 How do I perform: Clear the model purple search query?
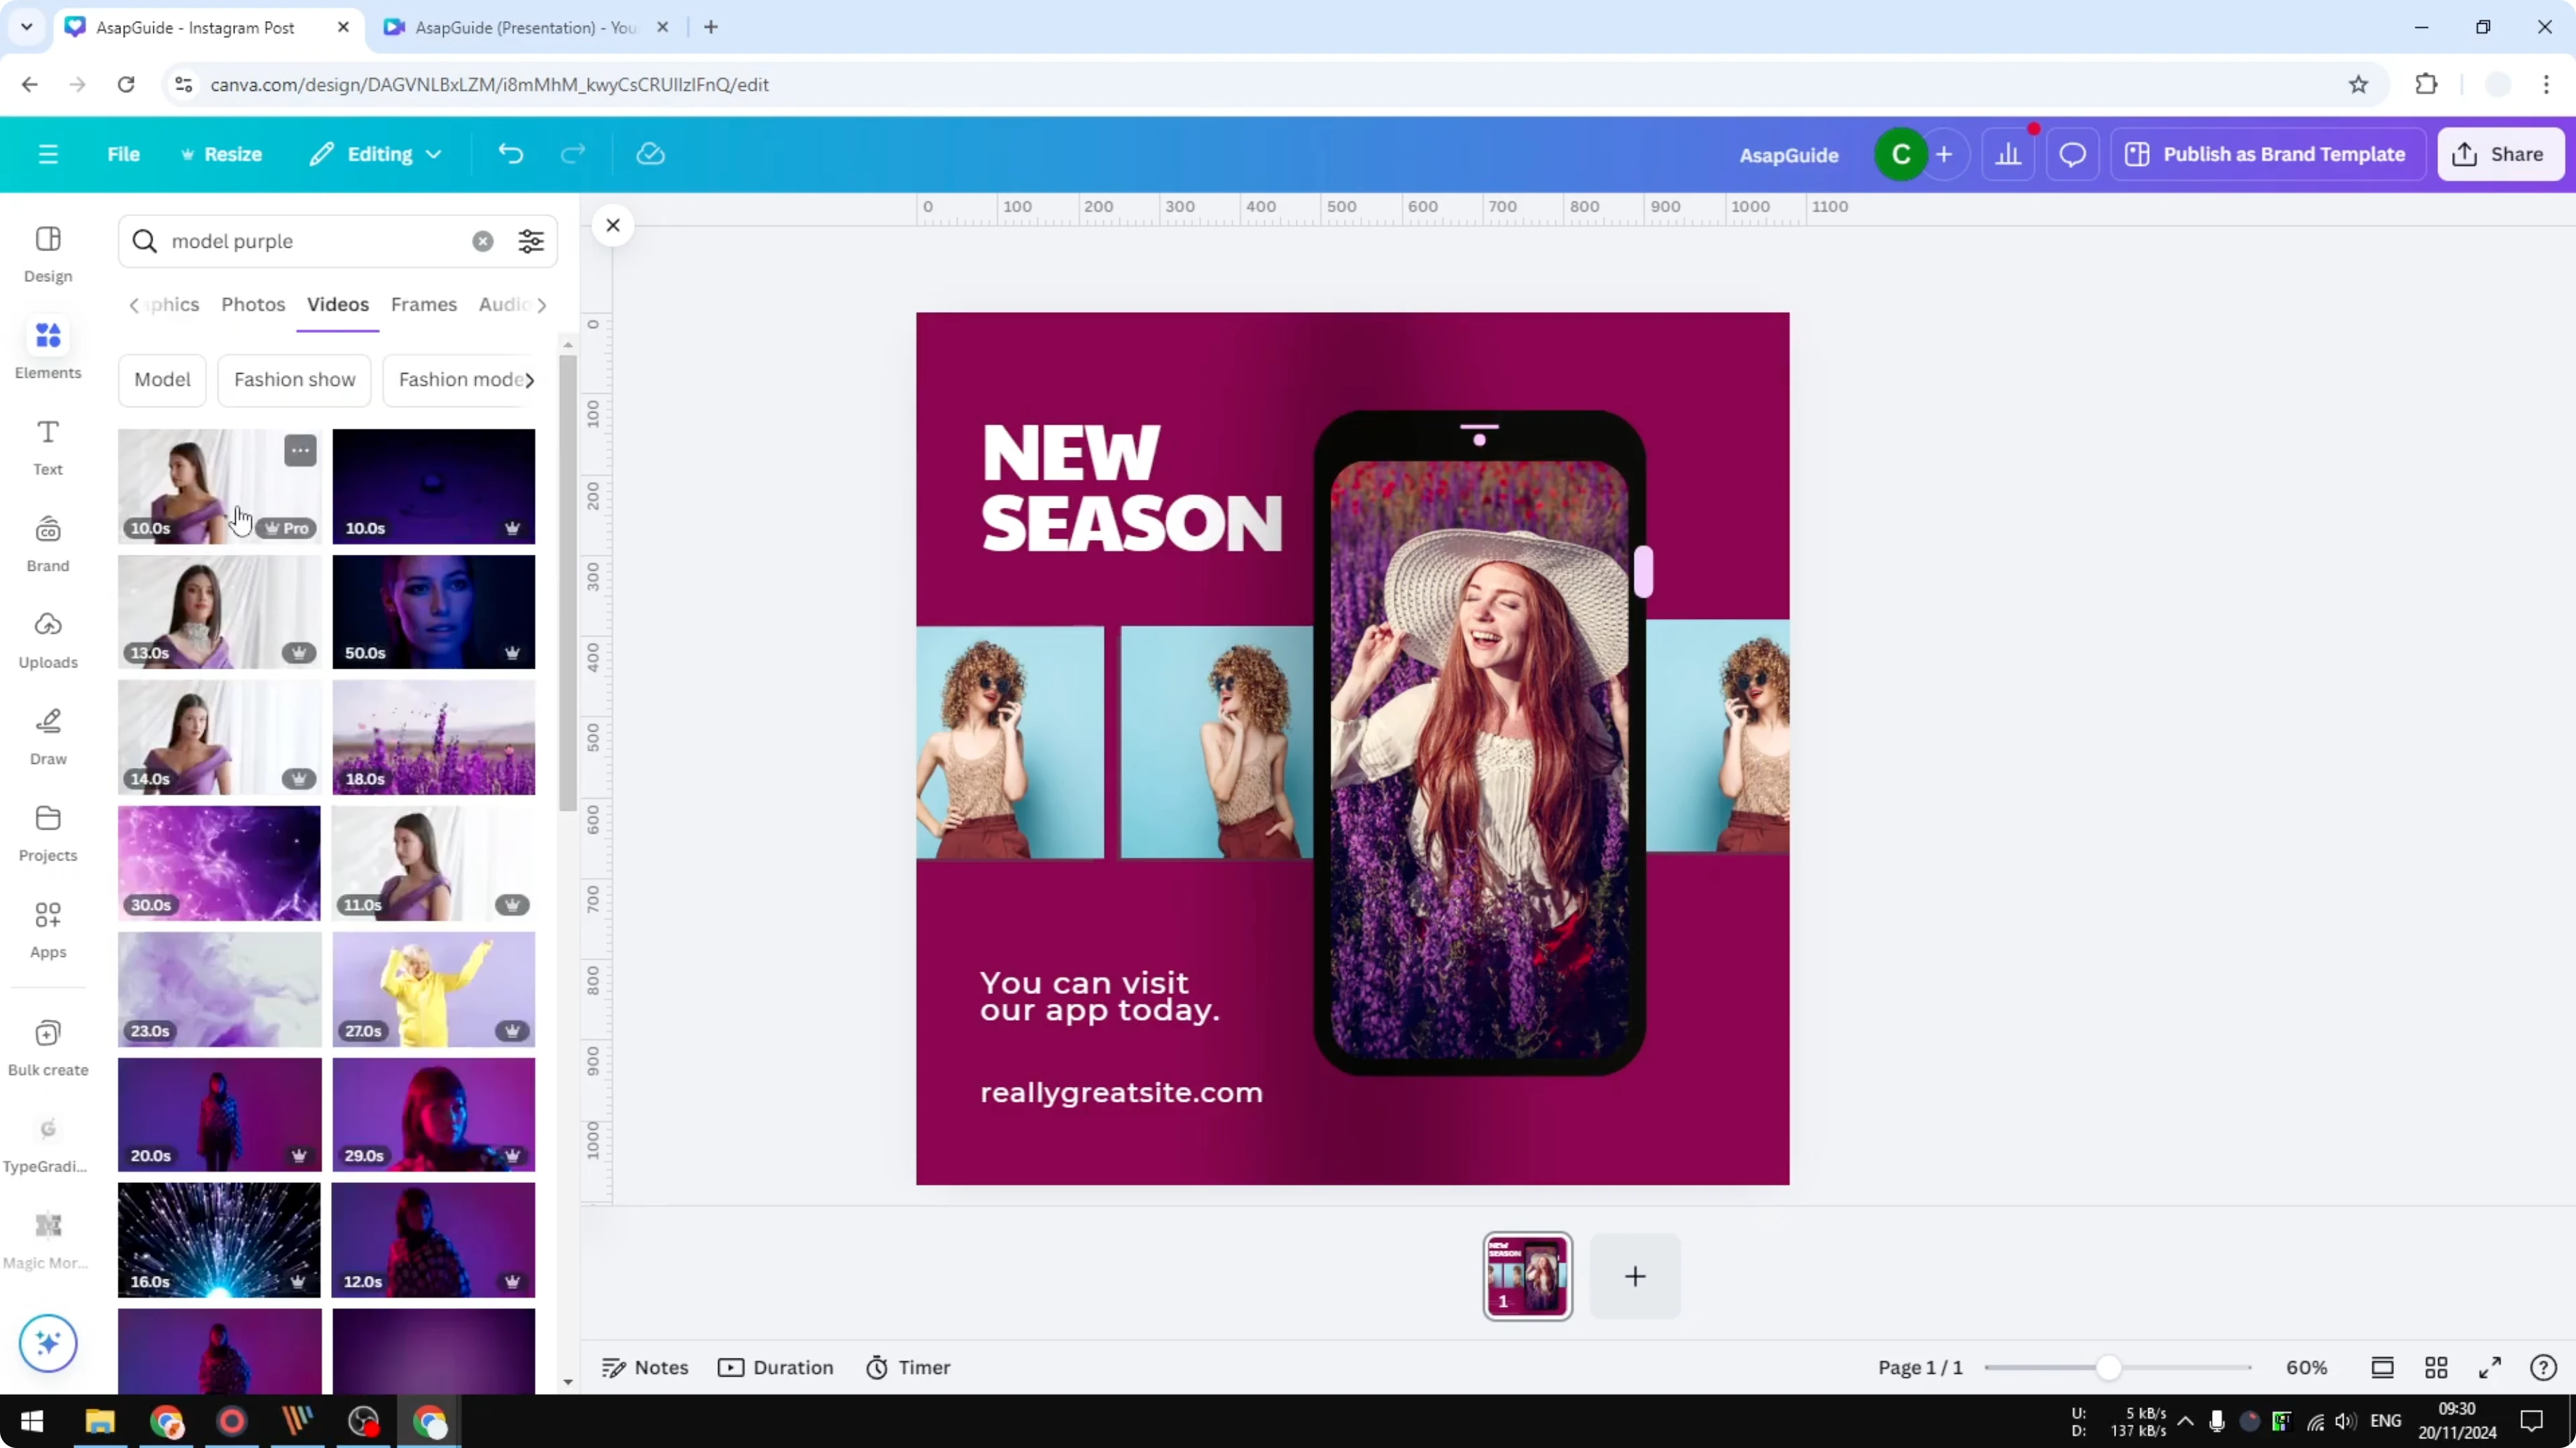point(483,241)
